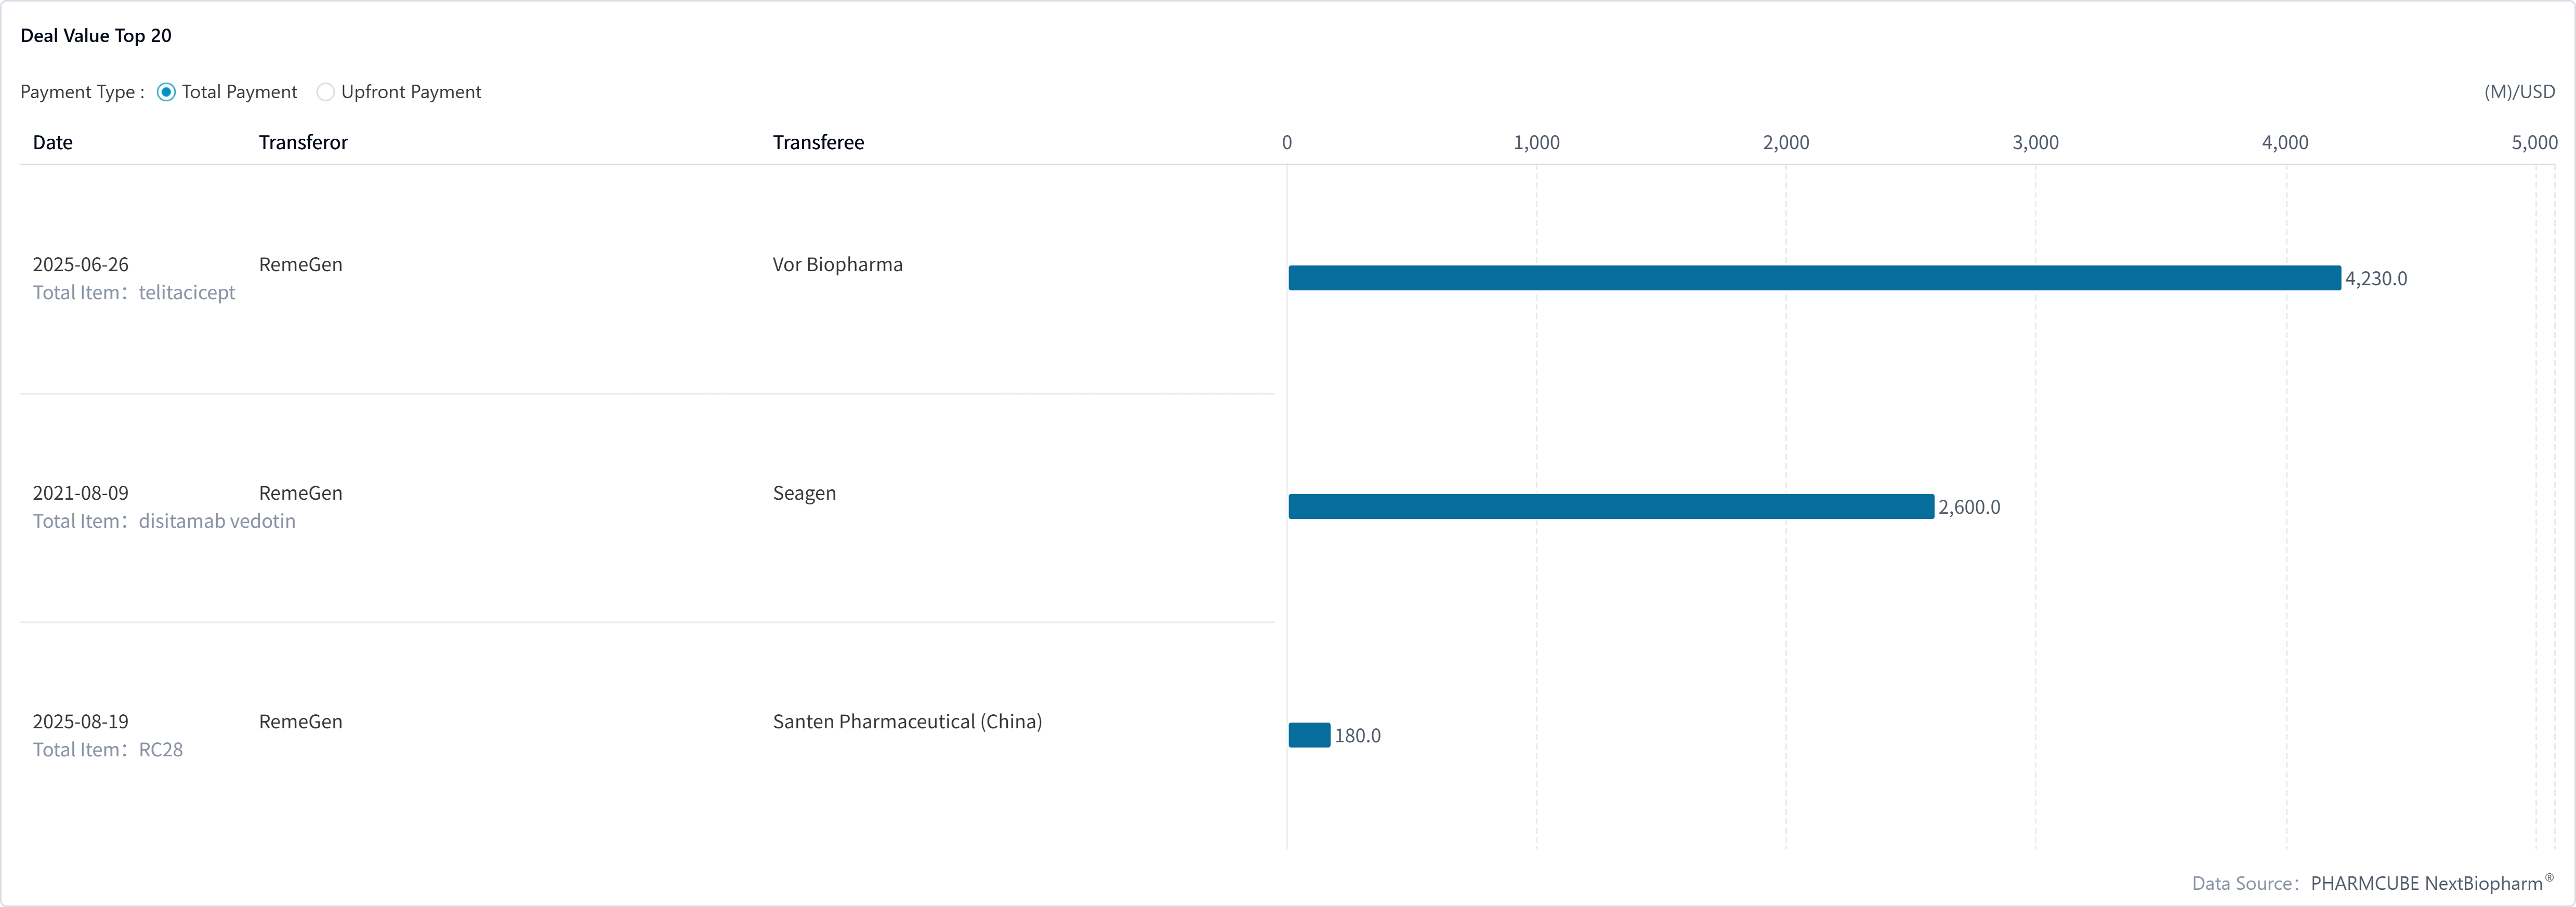Screen dimensions: 2576x907
Task: Open the RC28 item link
Action: 160,750
